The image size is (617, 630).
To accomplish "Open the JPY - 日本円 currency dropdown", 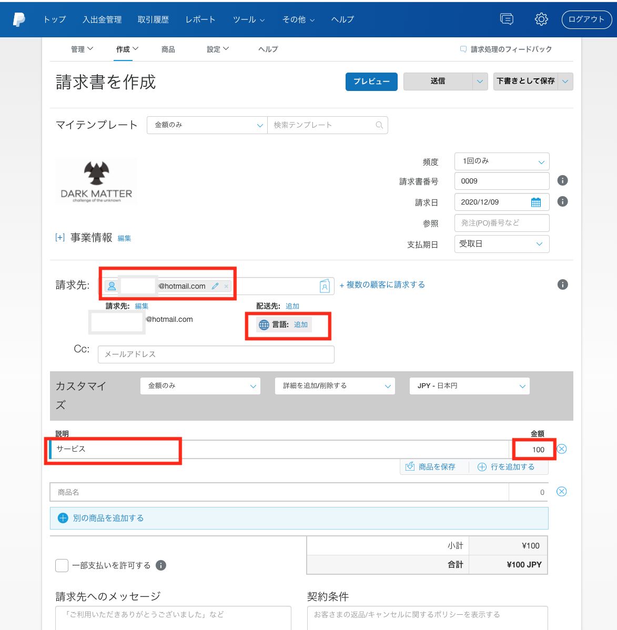I will point(469,386).
